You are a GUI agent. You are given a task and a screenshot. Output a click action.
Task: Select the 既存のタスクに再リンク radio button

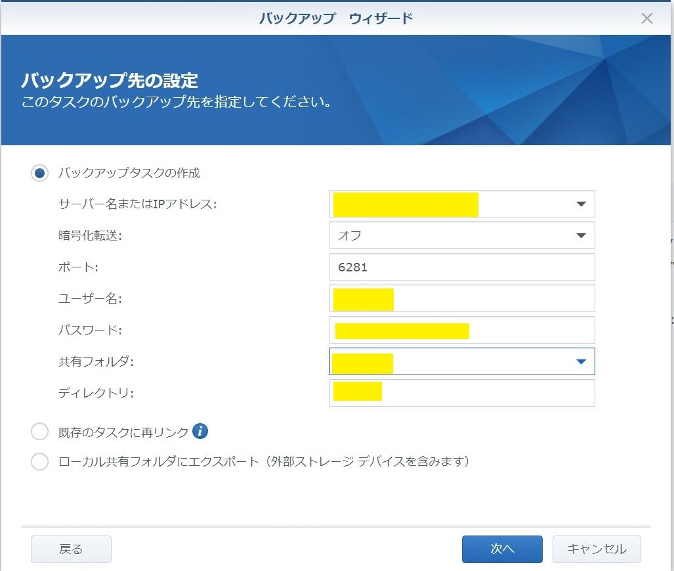tap(40, 432)
